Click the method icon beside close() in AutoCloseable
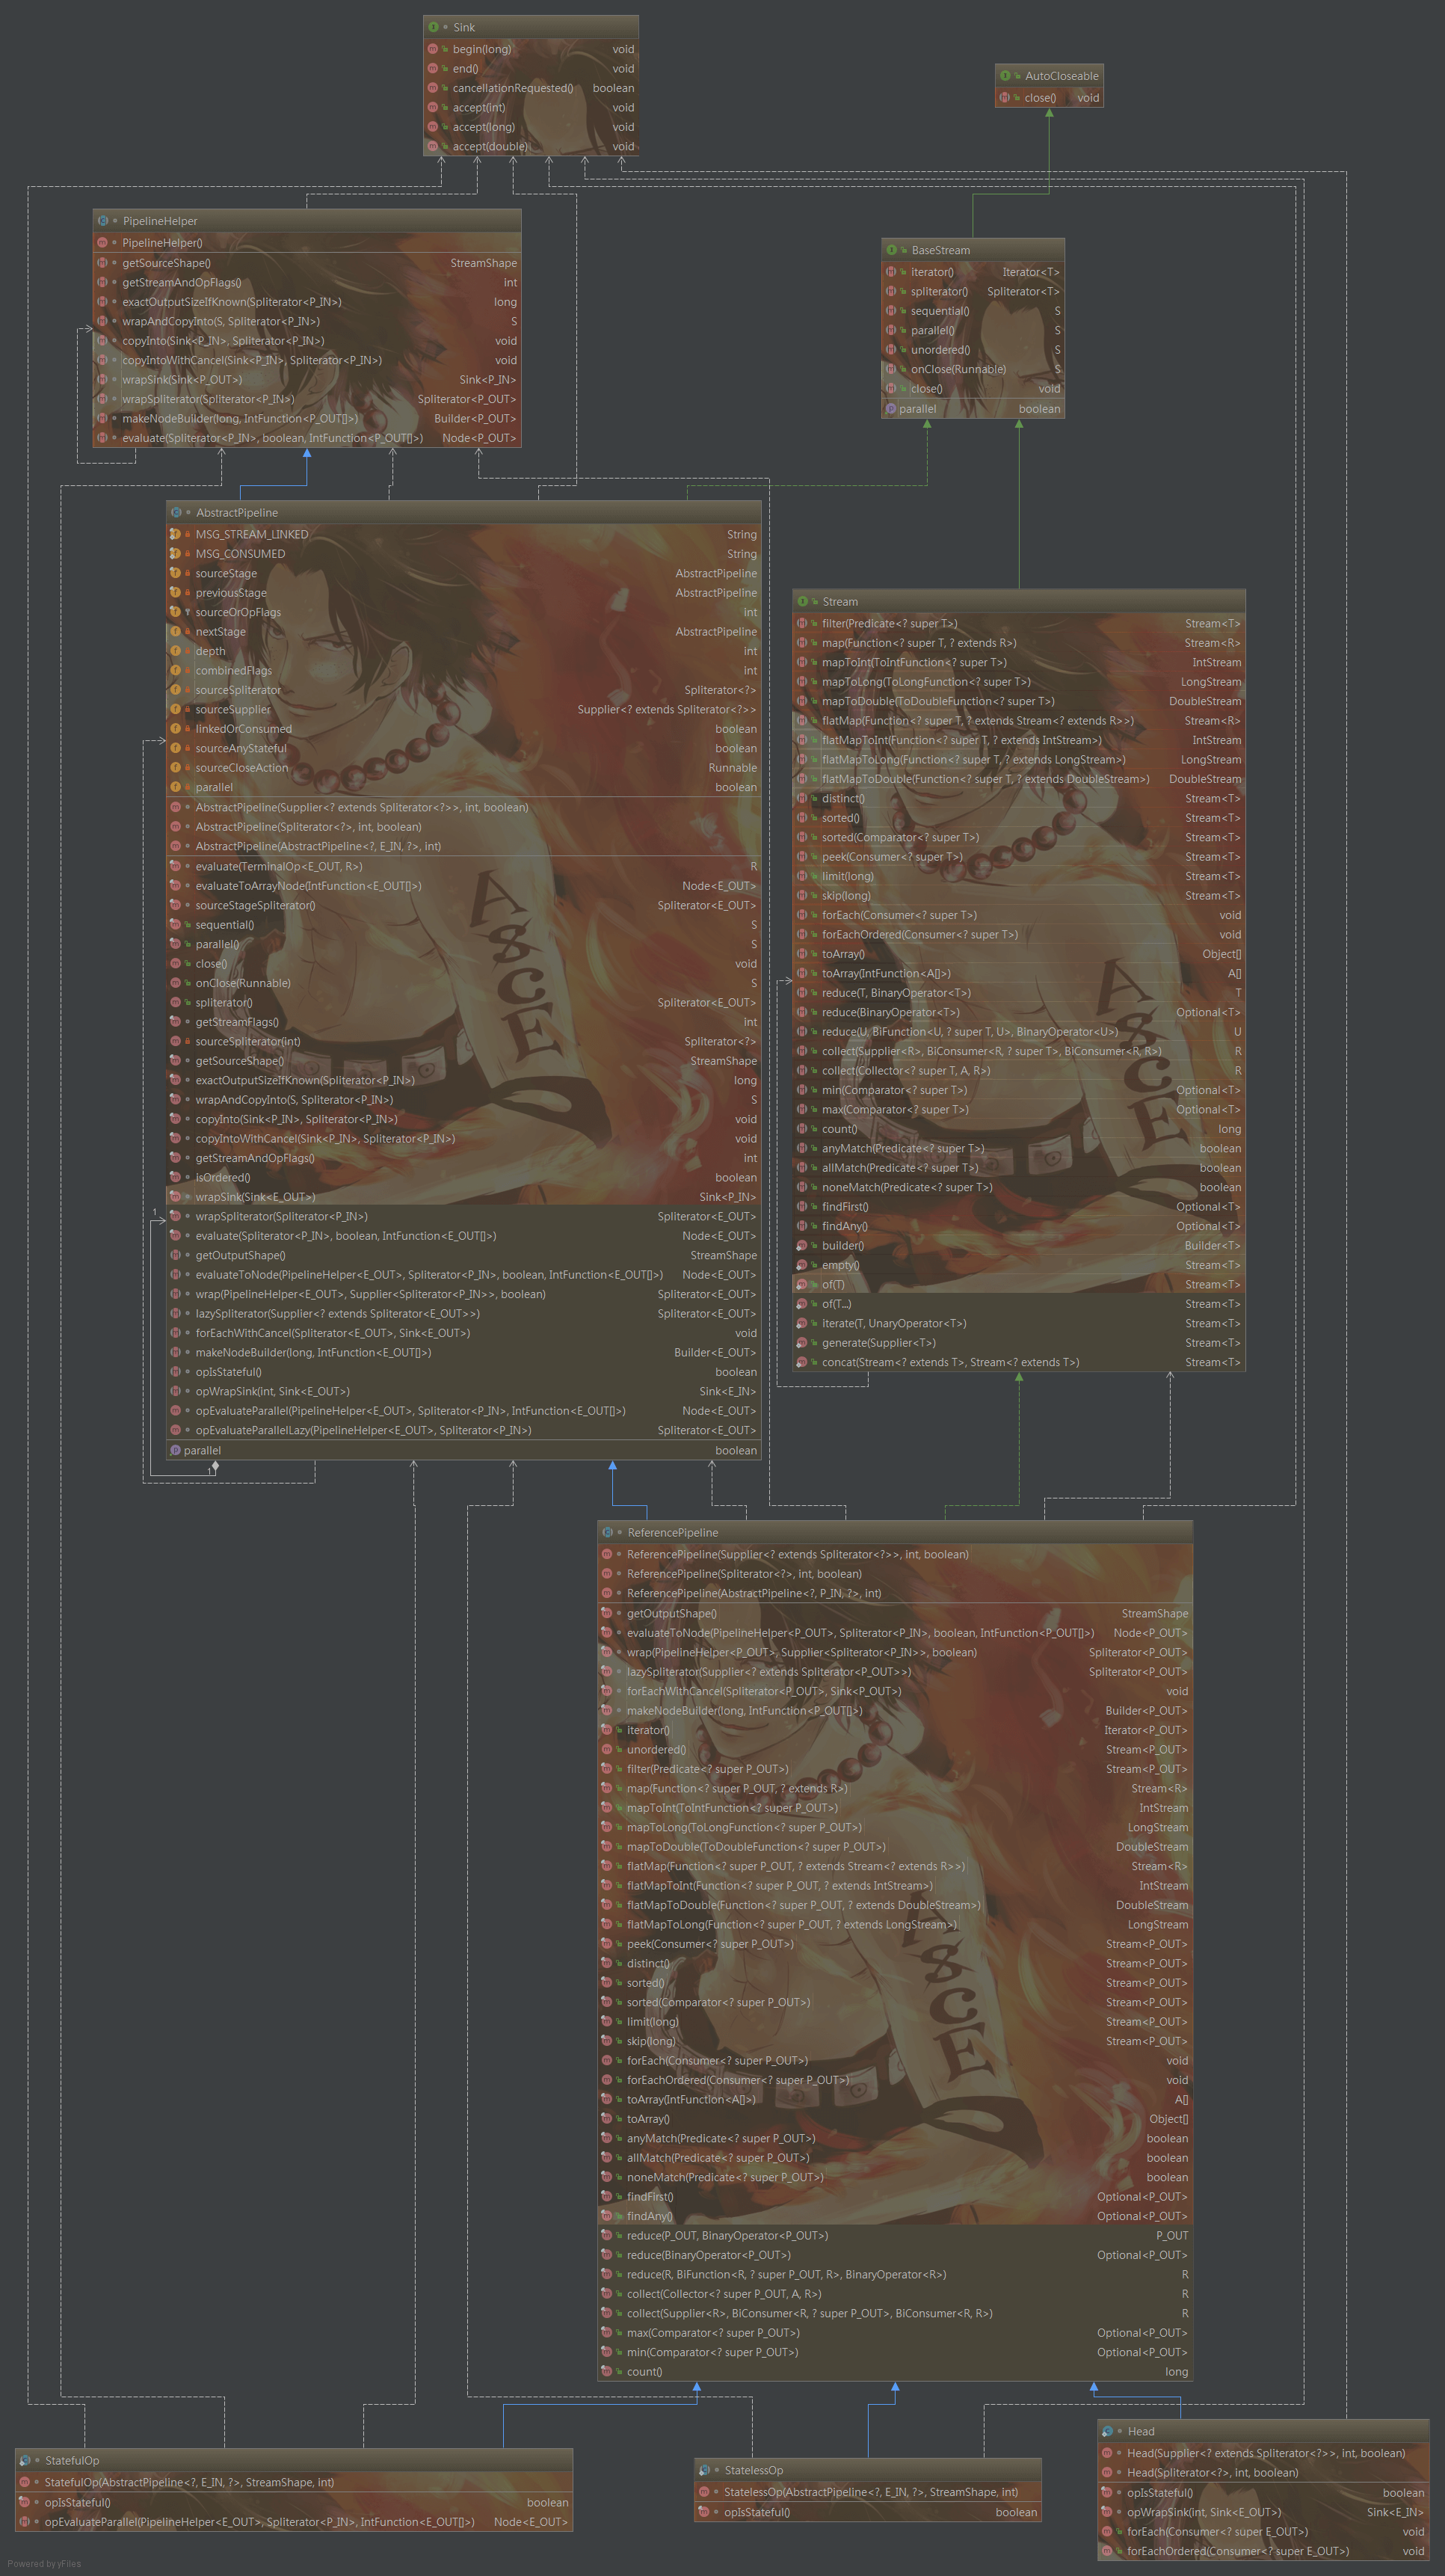Image resolution: width=1445 pixels, height=2576 pixels. point(1005,98)
